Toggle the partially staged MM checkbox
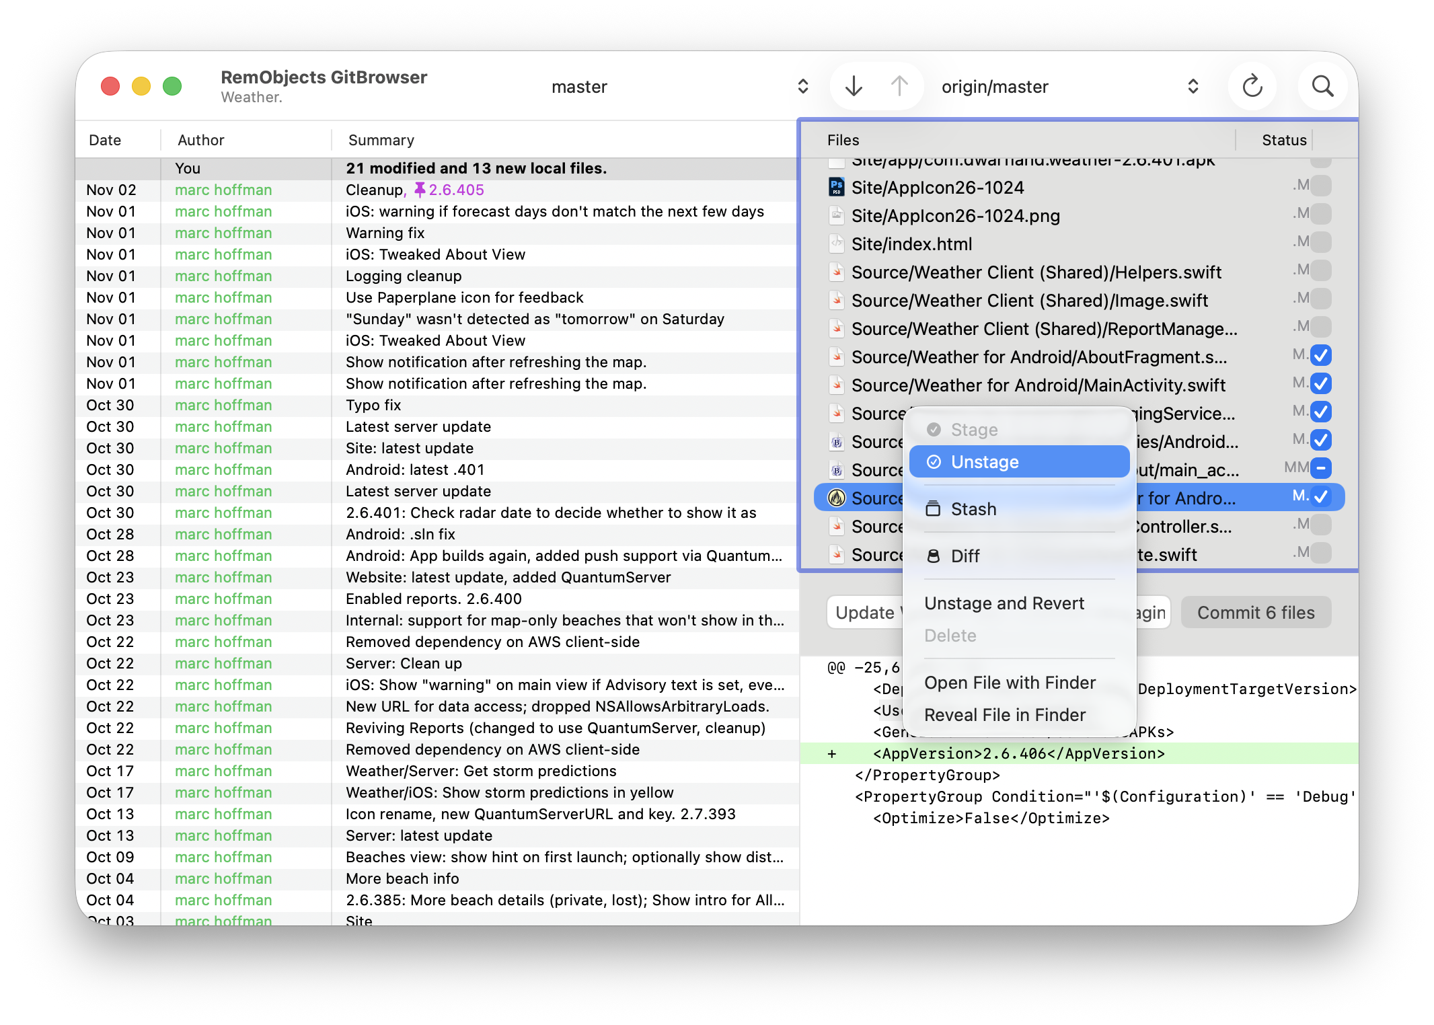The image size is (1434, 1025). [1320, 468]
